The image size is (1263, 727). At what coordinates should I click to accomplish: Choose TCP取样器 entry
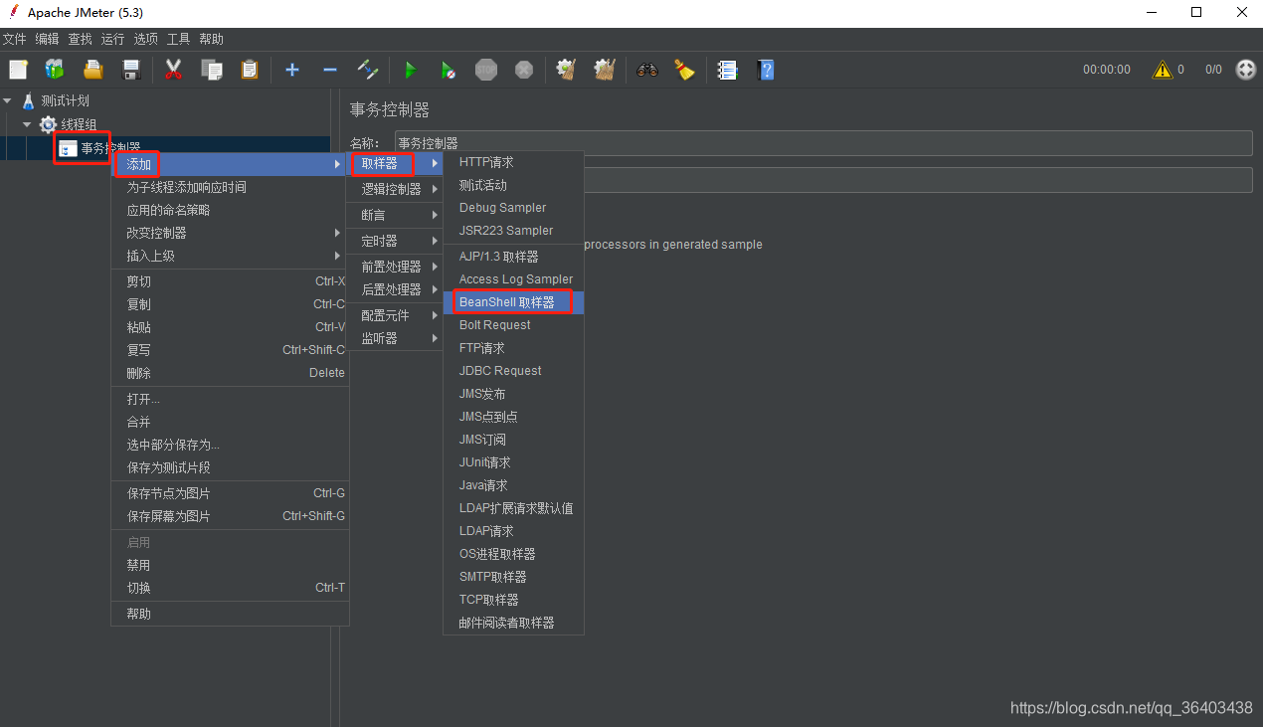coord(513,600)
